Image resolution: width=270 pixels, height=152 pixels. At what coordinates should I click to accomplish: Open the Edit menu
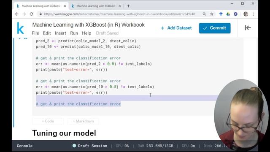[47, 33]
